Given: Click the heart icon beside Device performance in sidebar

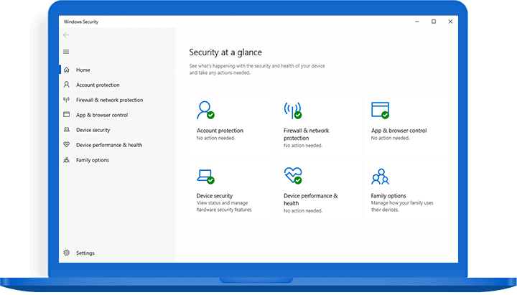Looking at the screenshot, I should coord(67,145).
